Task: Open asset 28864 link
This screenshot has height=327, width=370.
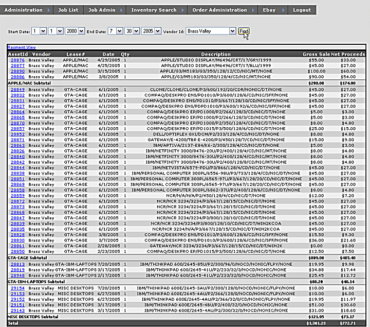Action: (17, 112)
